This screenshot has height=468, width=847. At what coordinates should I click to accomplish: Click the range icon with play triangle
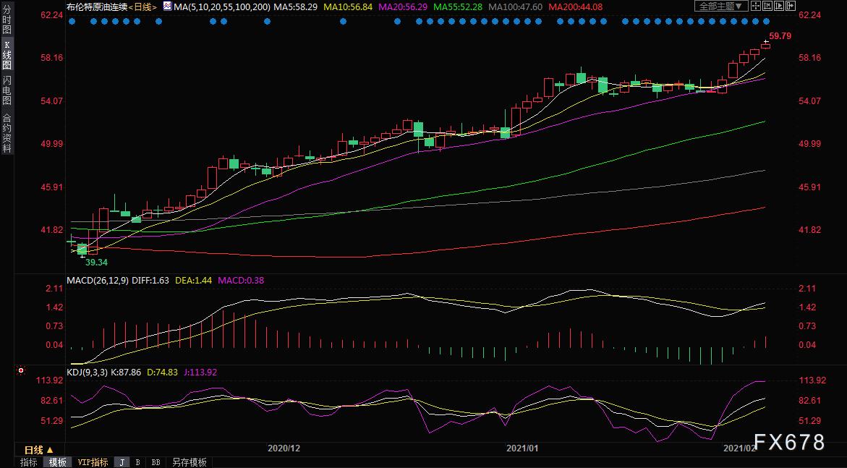click(x=779, y=6)
